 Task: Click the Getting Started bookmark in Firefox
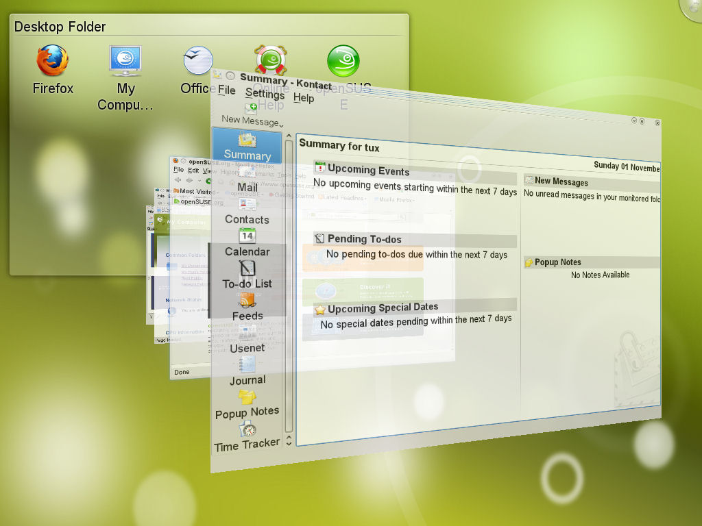point(293,197)
